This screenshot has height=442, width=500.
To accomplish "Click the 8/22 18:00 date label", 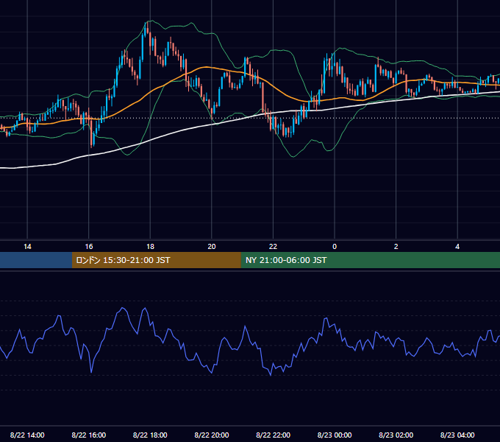I will pos(150,435).
